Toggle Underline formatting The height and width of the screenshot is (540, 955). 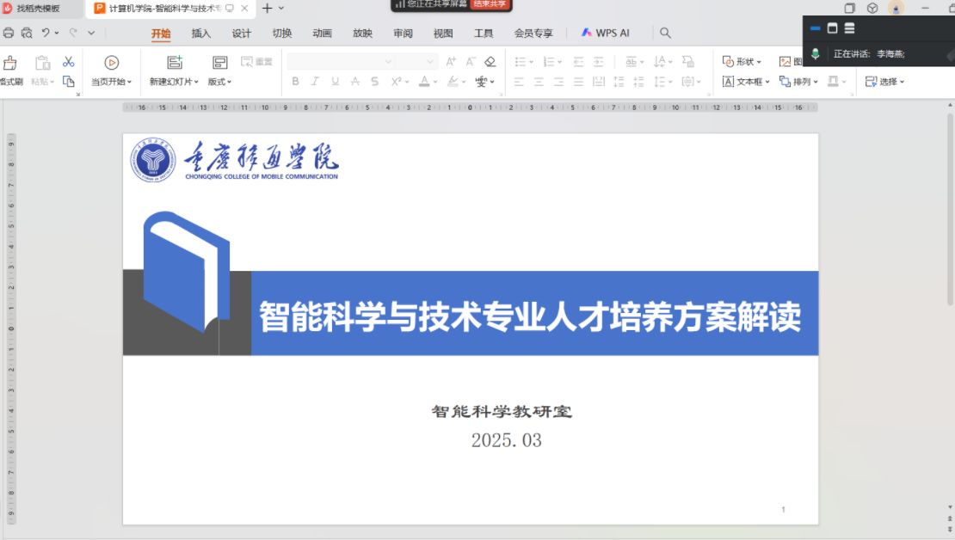click(335, 82)
